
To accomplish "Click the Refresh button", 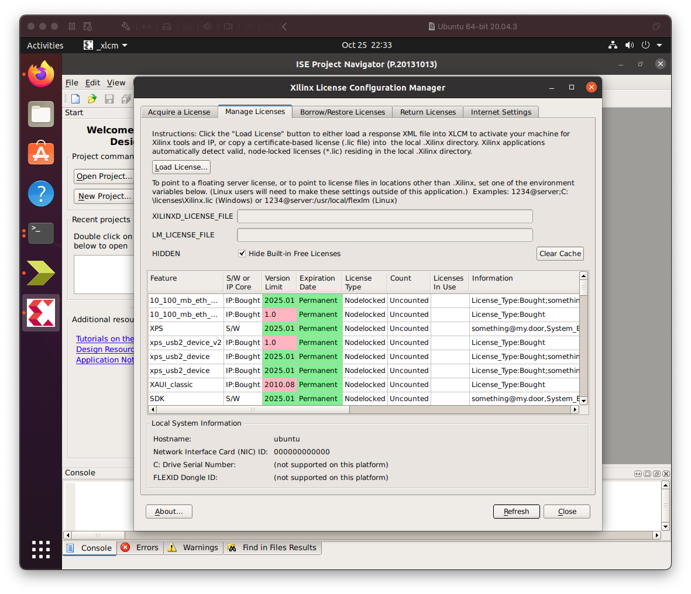I will click(x=516, y=511).
